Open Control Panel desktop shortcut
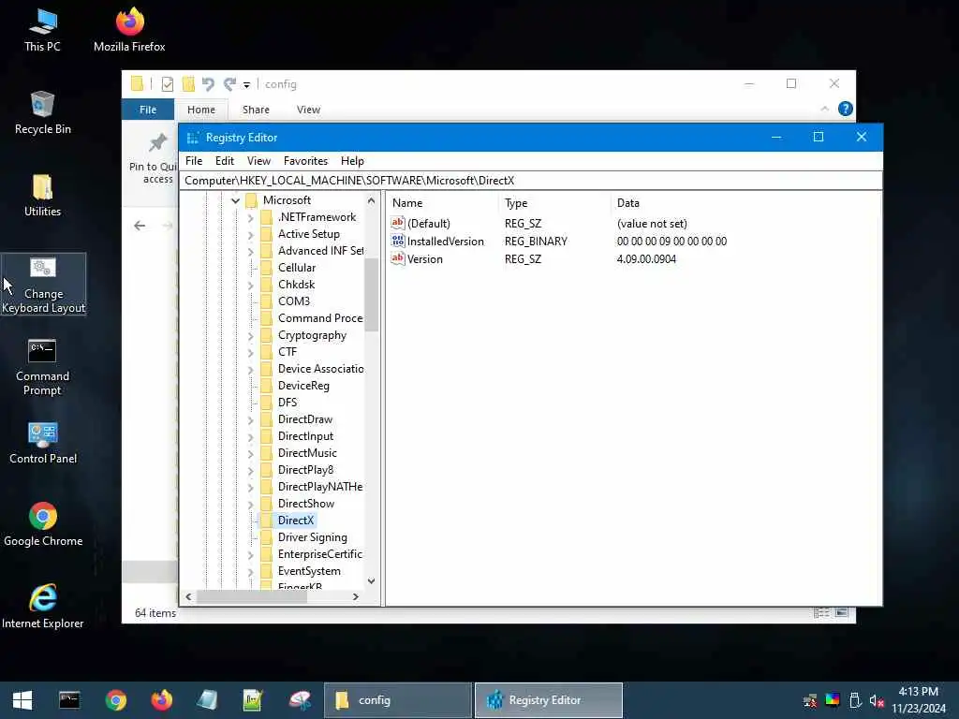959x719 pixels. [43, 443]
